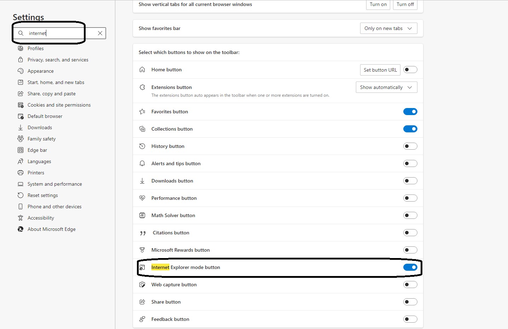Select System and performance in the sidebar
Image resolution: width=508 pixels, height=329 pixels.
[55, 184]
